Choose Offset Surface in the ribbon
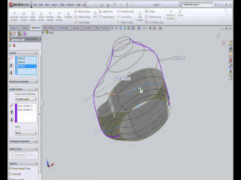 82,17
